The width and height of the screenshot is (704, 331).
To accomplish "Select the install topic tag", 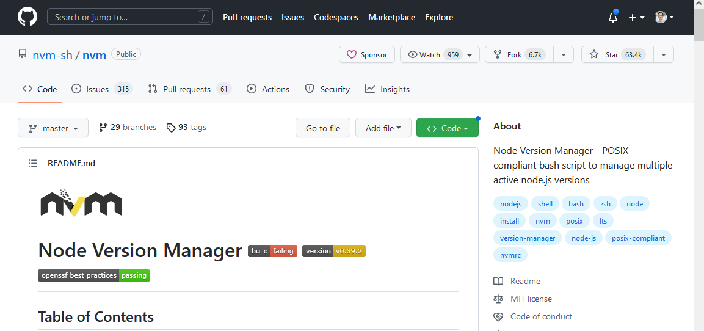I will pyautogui.click(x=510, y=220).
